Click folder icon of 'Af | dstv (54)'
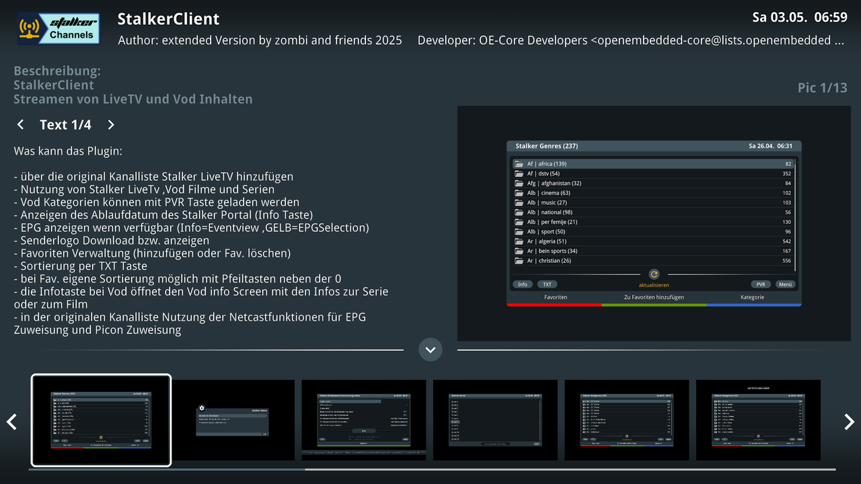The height and width of the screenshot is (484, 861). (x=519, y=173)
